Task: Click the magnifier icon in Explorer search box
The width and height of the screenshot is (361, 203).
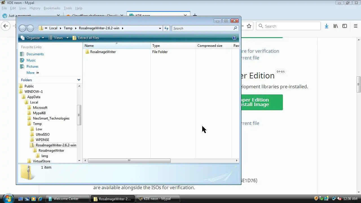Action: 235,28
